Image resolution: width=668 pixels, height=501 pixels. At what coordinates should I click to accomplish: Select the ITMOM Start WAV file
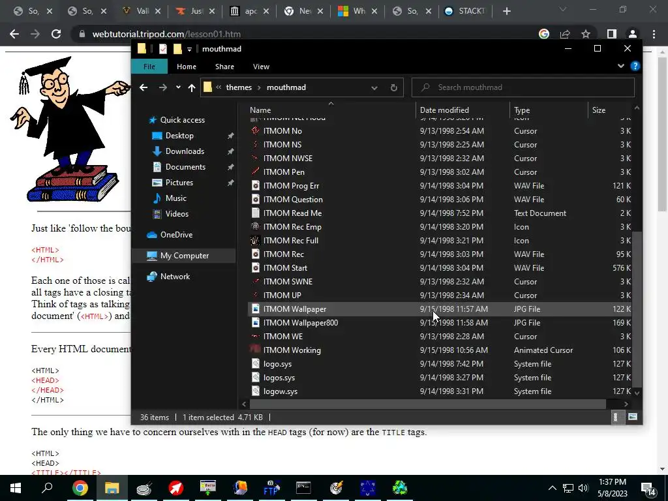coord(439,268)
